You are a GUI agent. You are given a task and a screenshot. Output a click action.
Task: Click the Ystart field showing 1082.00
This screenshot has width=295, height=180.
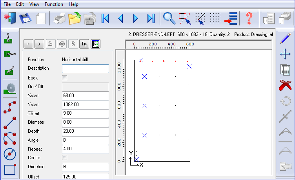pyautogui.click(x=86, y=105)
